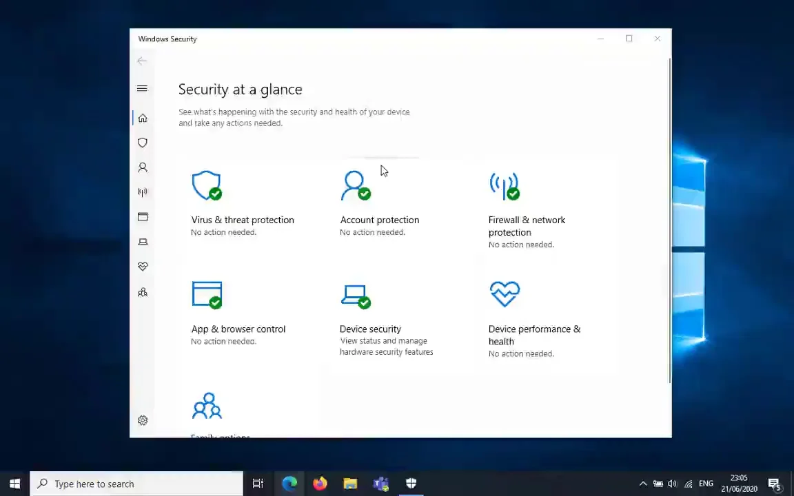
Task: Select the ENG language indicator
Action: (x=705, y=483)
